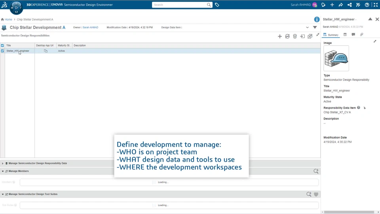
Task: Collapse Manage Semiconductor Design Tool Suites section
Action: 3,194
